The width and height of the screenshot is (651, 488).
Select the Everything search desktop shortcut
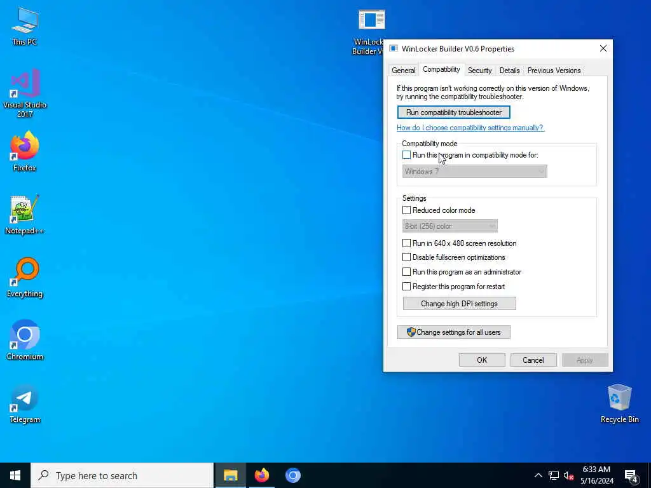point(25,278)
